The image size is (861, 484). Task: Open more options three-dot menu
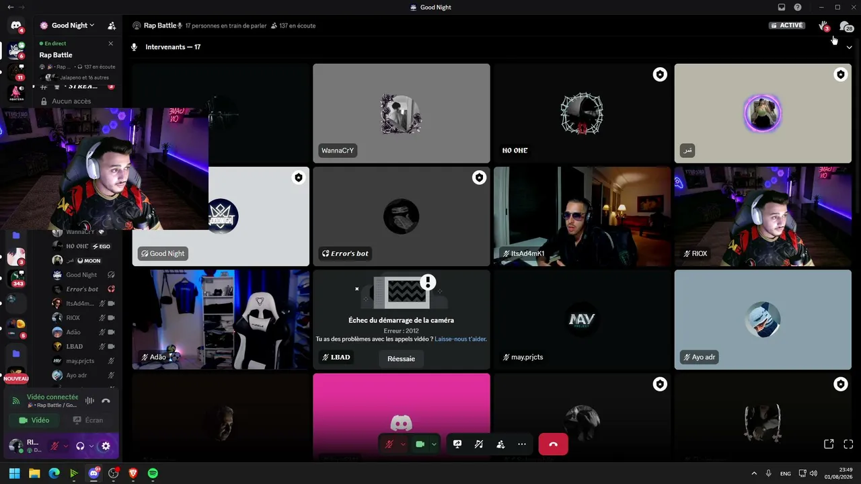coord(522,444)
